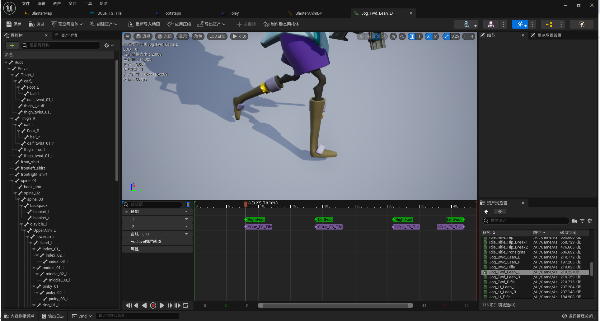Image resolution: width=600 pixels, height=321 pixels.
Task: Toggle the world/local coordinate system icon
Action: 393,36
